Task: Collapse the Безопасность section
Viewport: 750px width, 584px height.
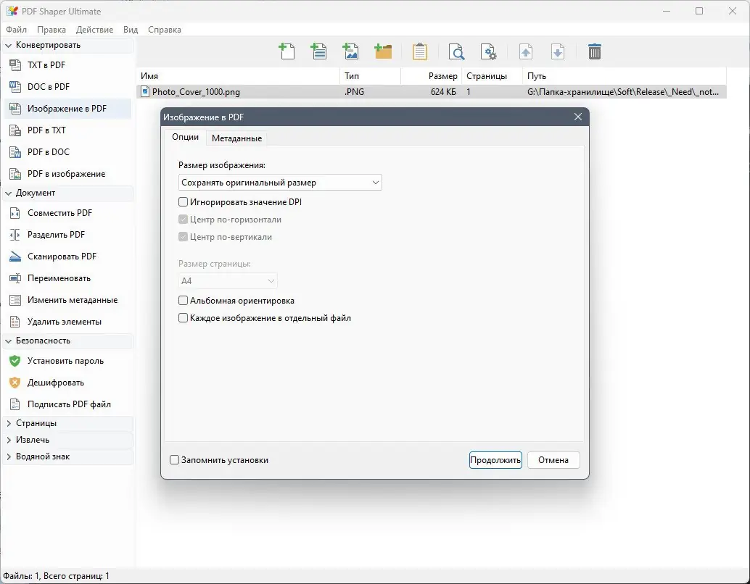Action: [x=8, y=341]
